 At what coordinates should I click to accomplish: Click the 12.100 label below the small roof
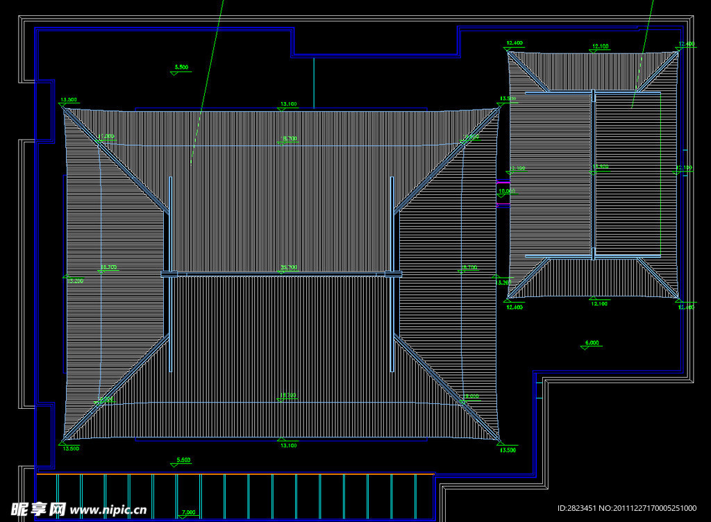[x=599, y=303]
